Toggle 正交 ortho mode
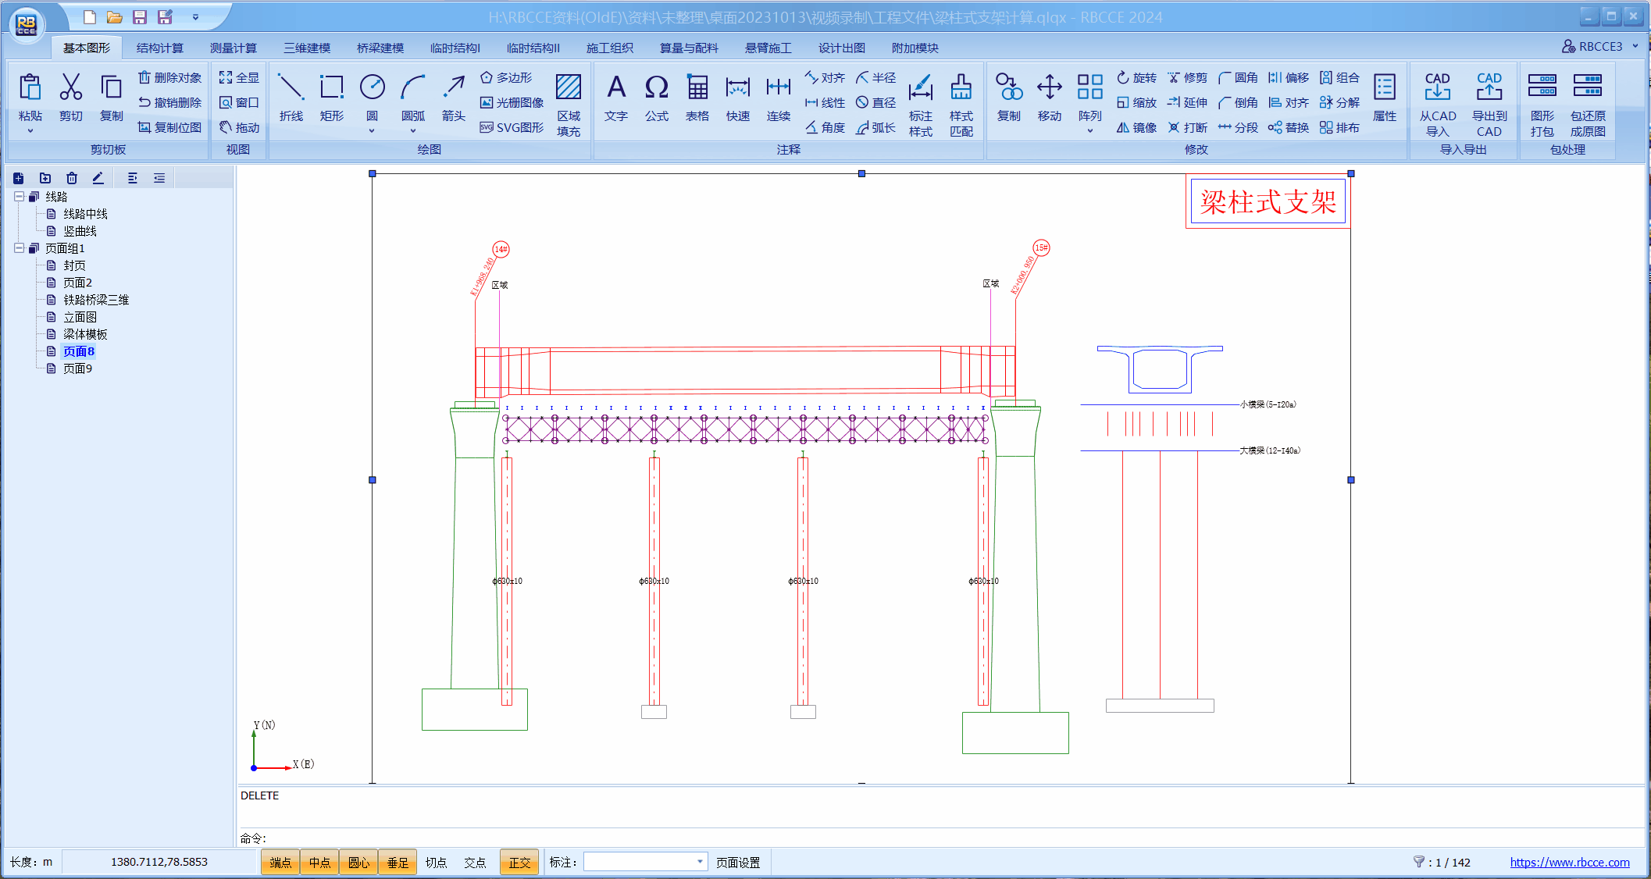This screenshot has width=1651, height=879. (x=519, y=863)
